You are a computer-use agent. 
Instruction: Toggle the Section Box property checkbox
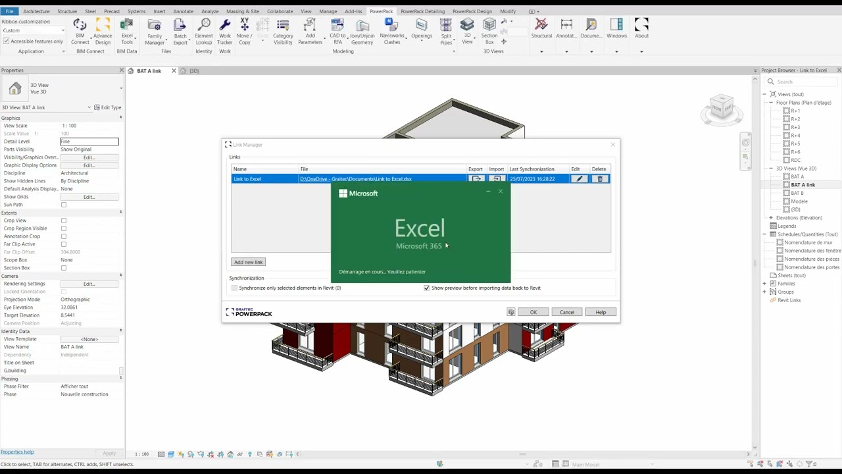click(x=64, y=268)
